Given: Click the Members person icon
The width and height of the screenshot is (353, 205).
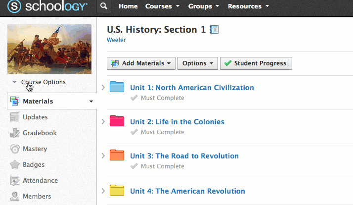Looking at the screenshot, I should [15, 197].
